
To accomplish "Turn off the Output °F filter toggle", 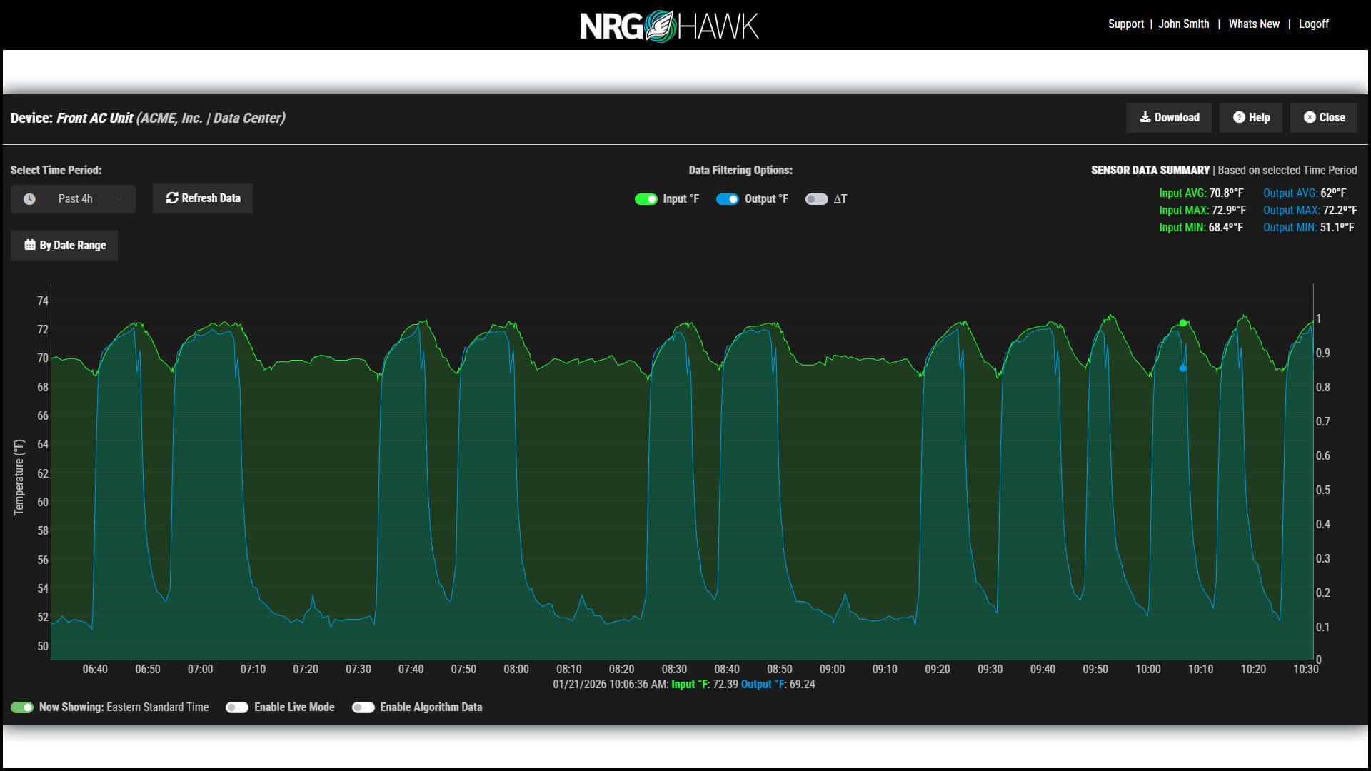I will click(728, 199).
